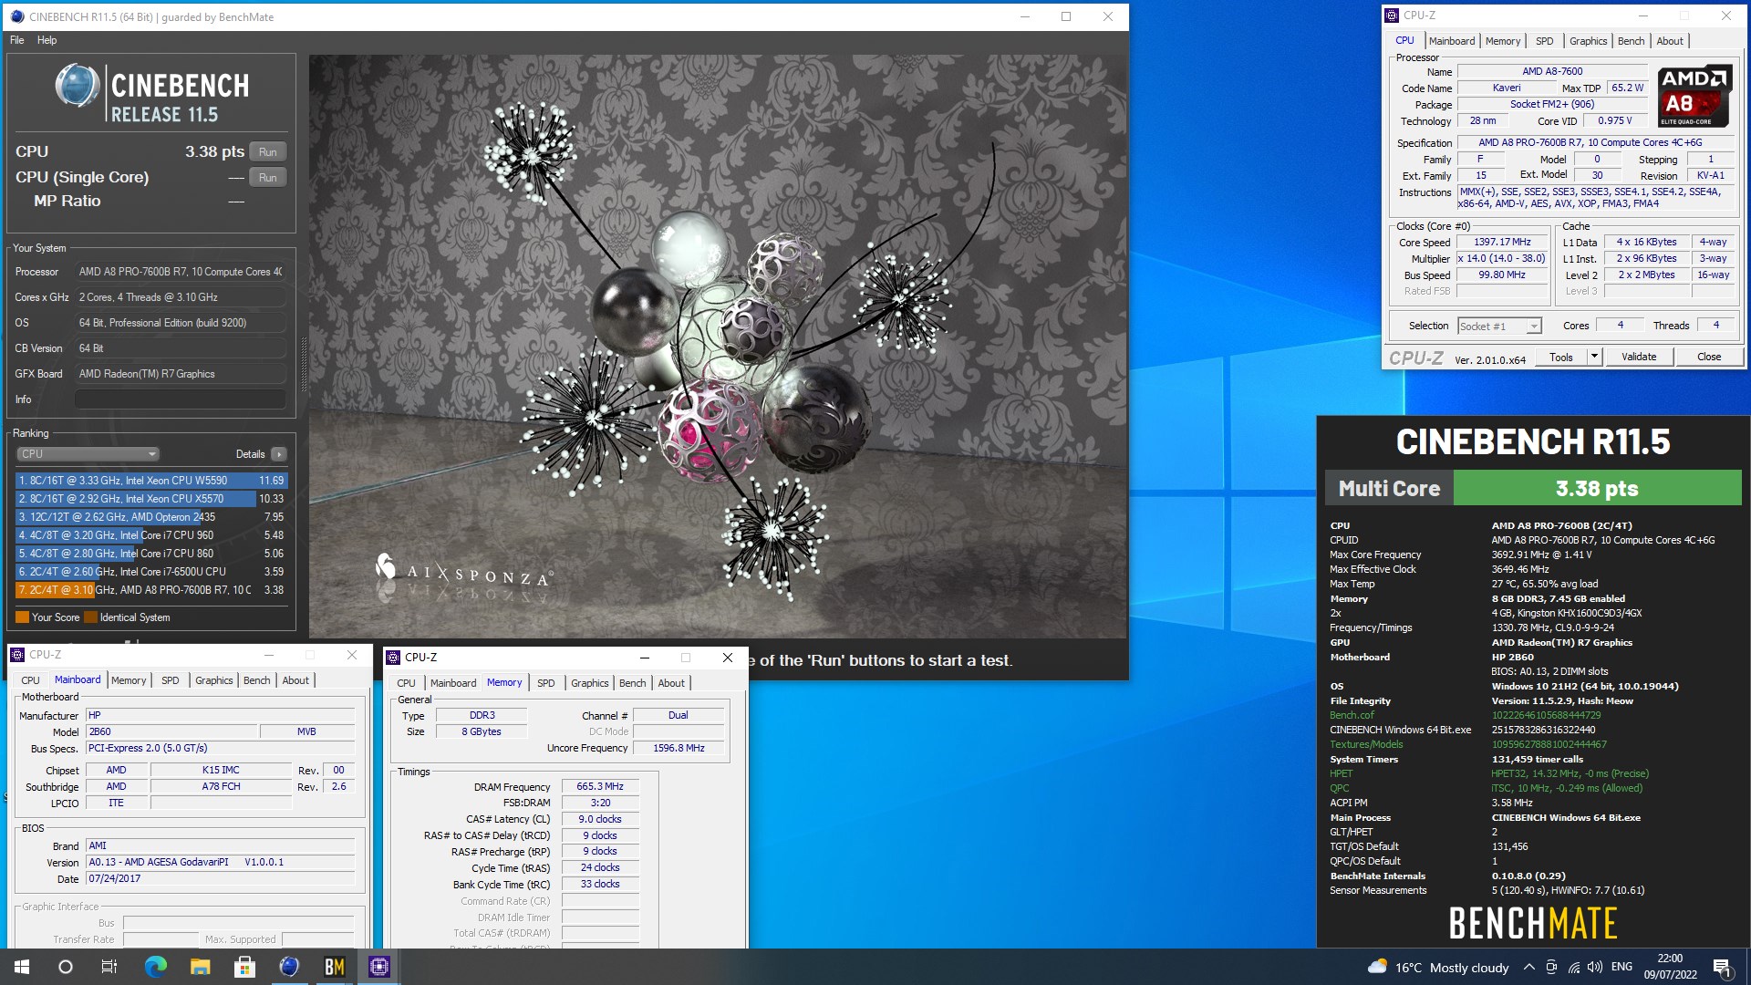Click the Cinebench title bar app icon

coord(16,16)
